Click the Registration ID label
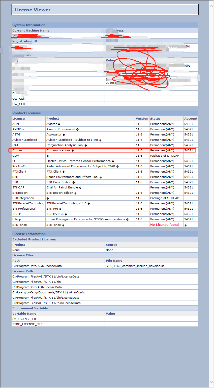The height and width of the screenshot is (388, 214). [25, 41]
